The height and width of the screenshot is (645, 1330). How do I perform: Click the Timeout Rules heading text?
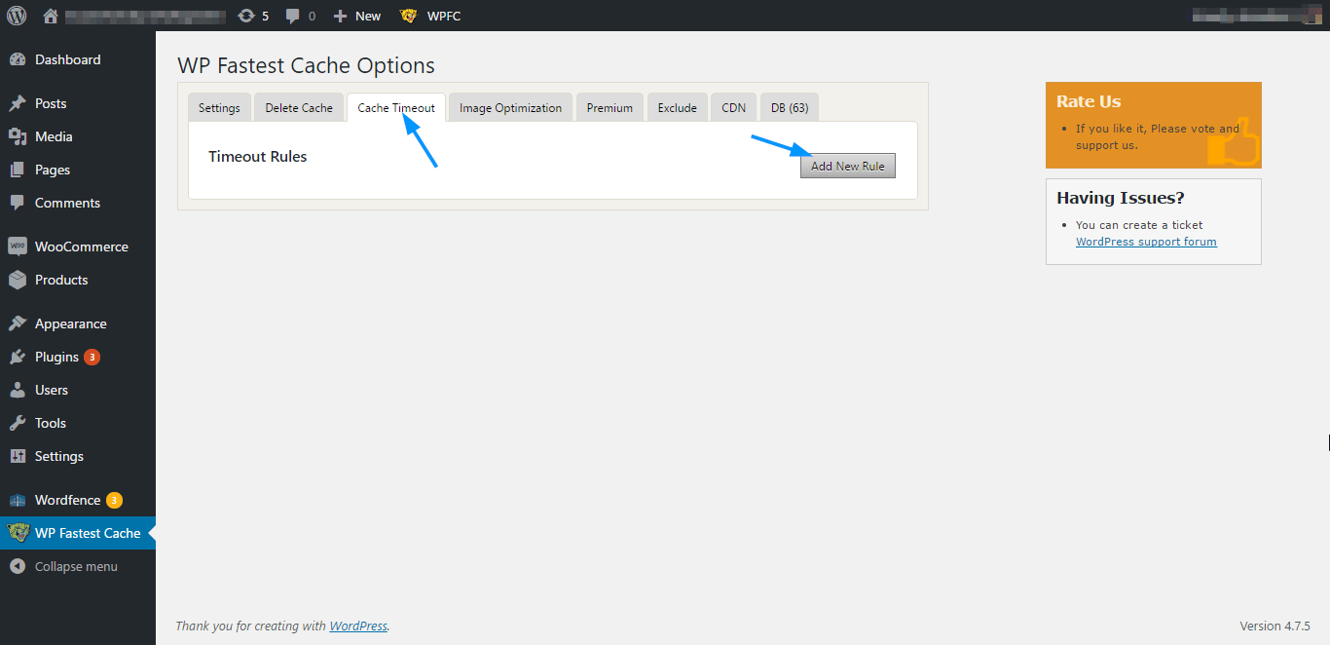[x=258, y=156]
